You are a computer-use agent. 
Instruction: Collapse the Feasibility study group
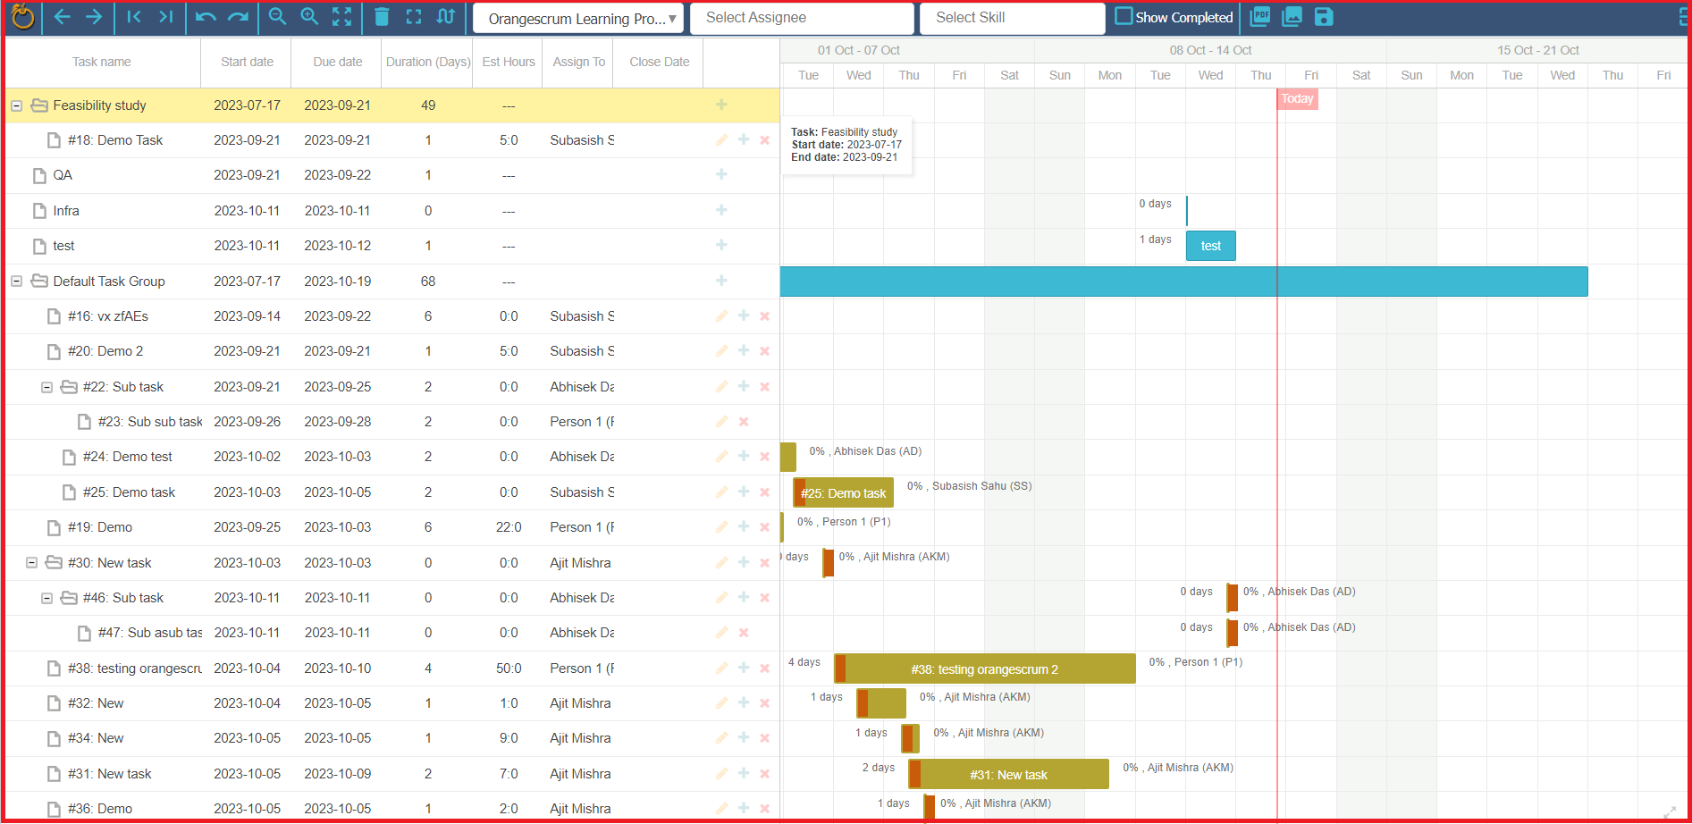(x=16, y=105)
